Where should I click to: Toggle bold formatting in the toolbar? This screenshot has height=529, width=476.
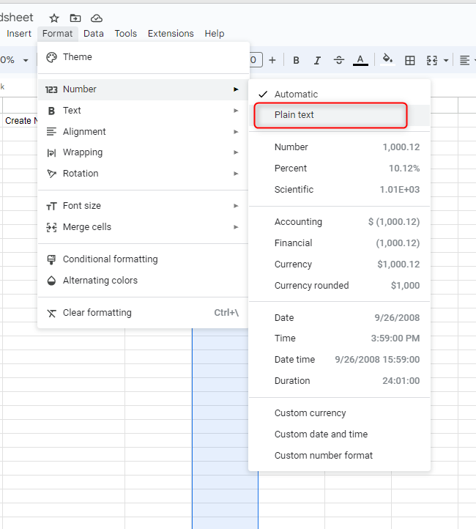(296, 60)
